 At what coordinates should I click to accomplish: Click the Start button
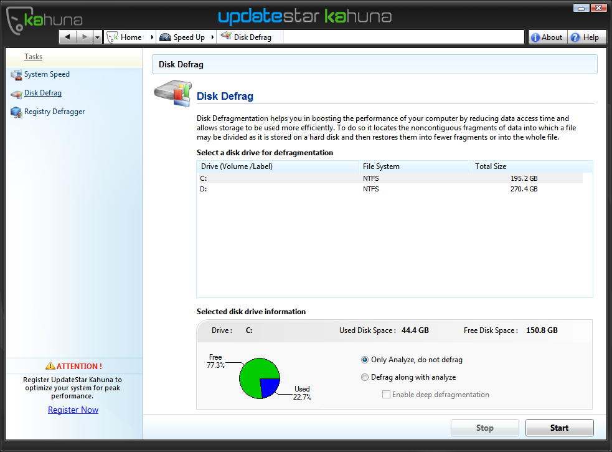[x=559, y=428]
